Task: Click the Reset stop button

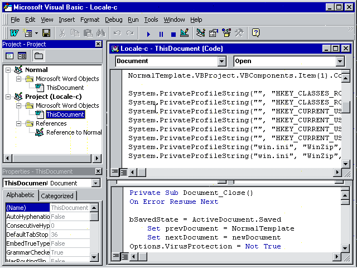Action: pyautogui.click(x=173, y=34)
